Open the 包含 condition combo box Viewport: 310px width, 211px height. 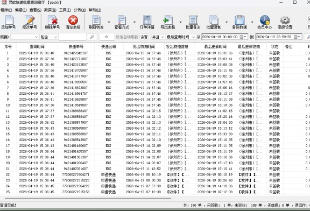point(49,37)
